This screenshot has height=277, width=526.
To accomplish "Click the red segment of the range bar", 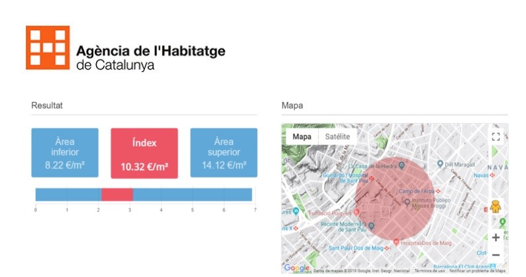I will coord(117,194).
